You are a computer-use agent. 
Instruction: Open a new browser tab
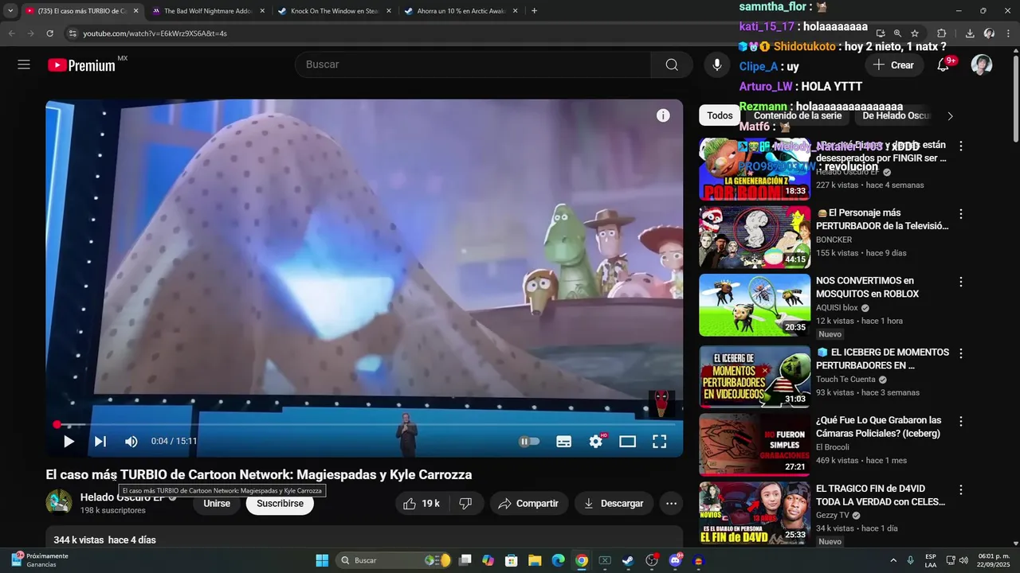click(534, 11)
